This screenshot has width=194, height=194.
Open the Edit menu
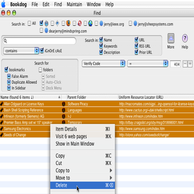tap(46, 4)
